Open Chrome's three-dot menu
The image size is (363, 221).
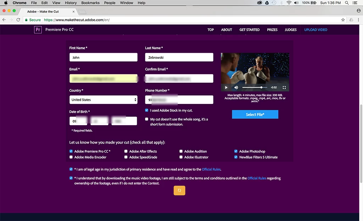pyautogui.click(x=358, y=20)
